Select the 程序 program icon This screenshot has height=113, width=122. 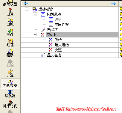[10, 53]
